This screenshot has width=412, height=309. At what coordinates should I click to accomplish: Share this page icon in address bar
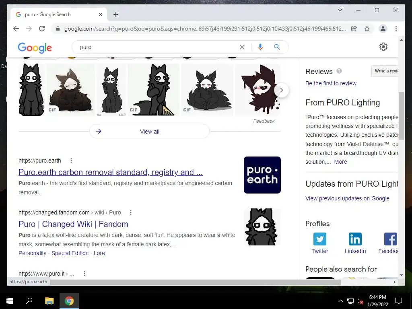pos(354,29)
